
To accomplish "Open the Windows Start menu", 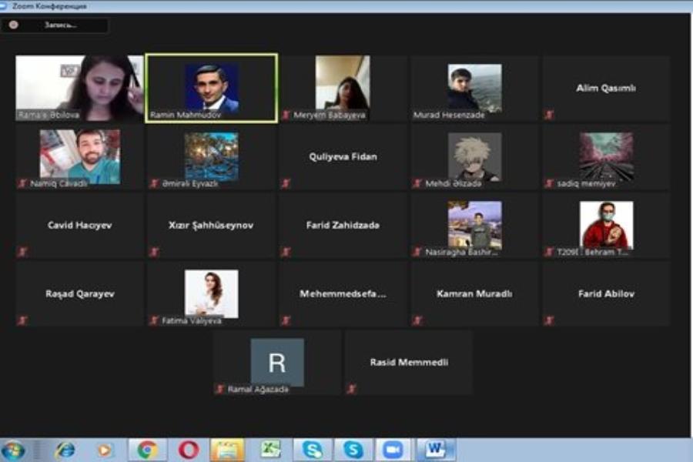I will (13, 450).
